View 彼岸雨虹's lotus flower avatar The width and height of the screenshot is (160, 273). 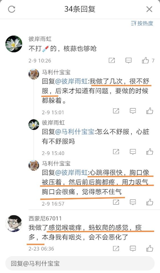coord(14,44)
